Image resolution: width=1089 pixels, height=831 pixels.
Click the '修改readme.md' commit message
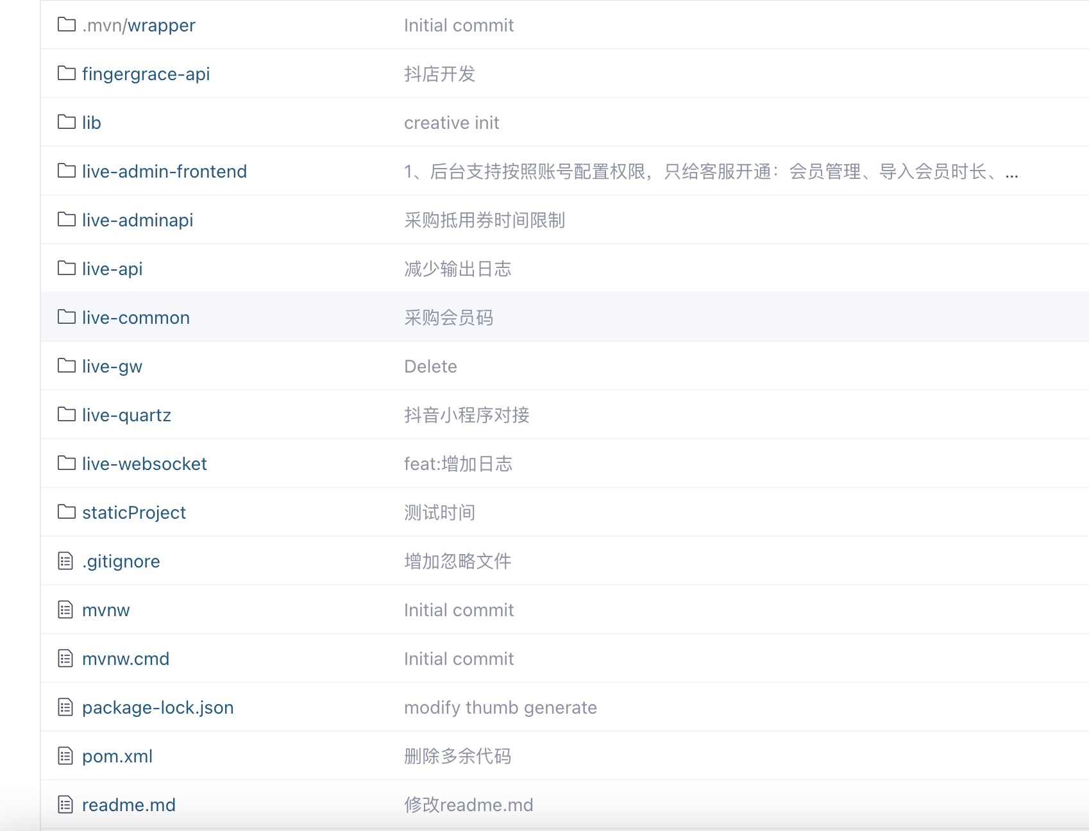pyautogui.click(x=469, y=805)
